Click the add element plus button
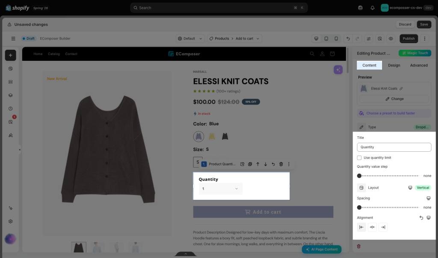This screenshot has height=258, width=438. tap(10, 55)
